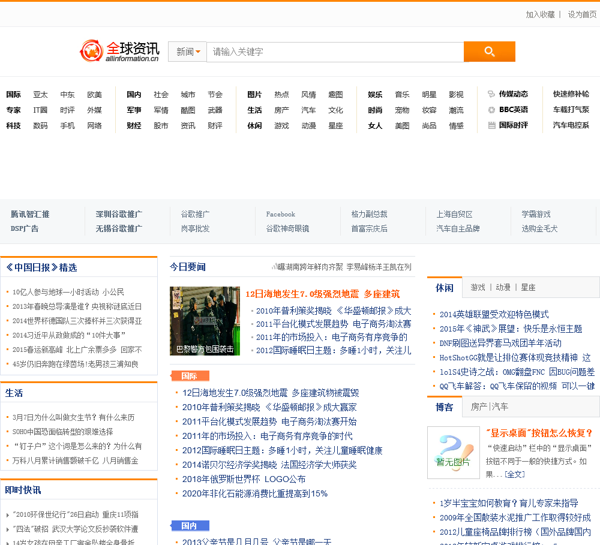
Task: Click the [全文] read more link
Action: [515, 474]
